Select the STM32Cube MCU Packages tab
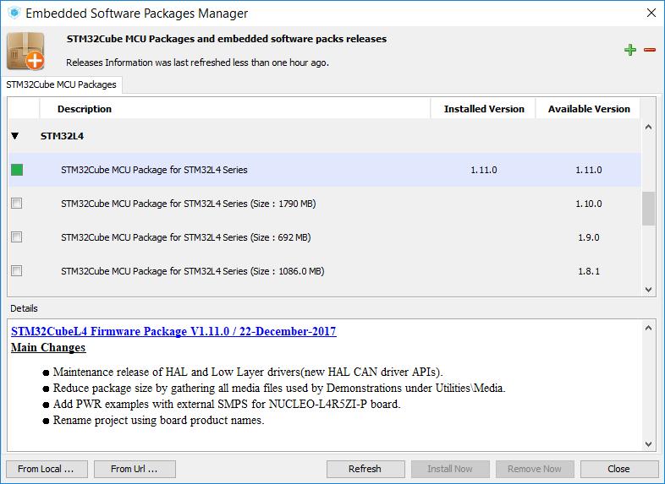665x484 pixels. pyautogui.click(x=62, y=84)
